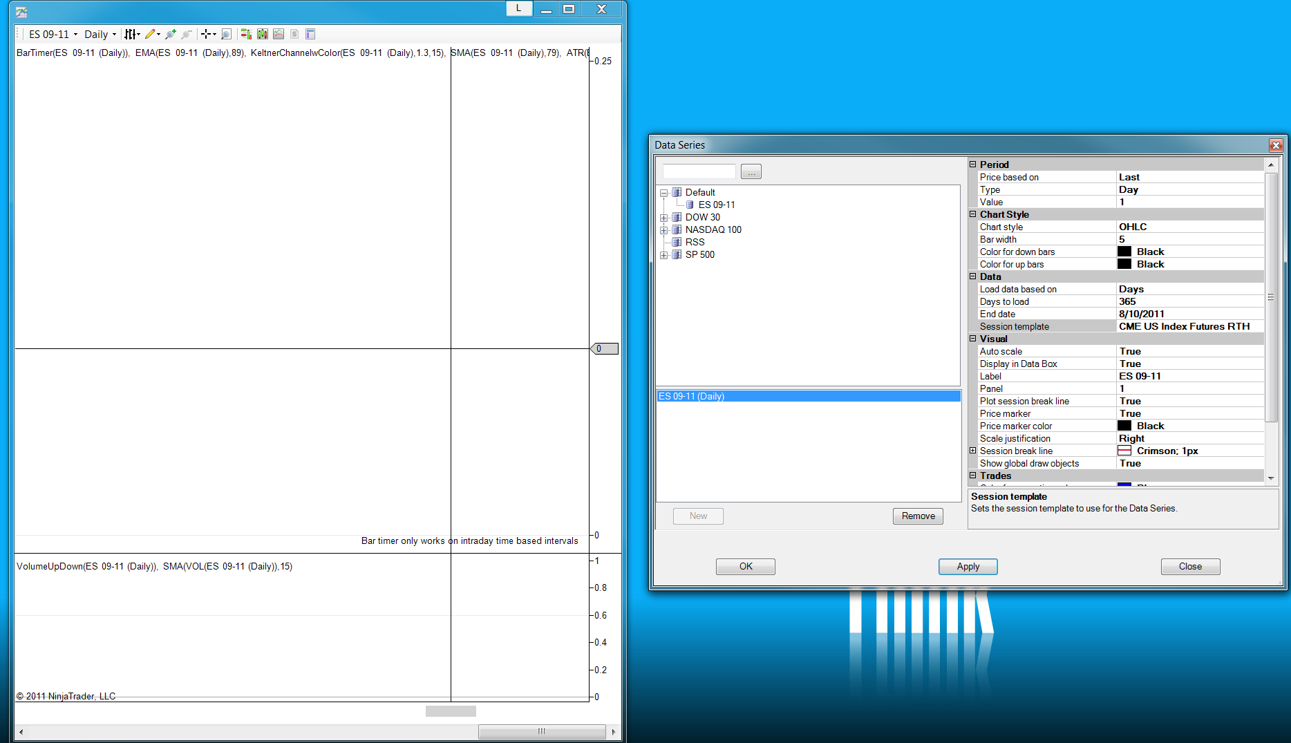Viewport: 1291px width, 743px height.
Task: Open the ES 09-11 instrument dropdown
Action: tap(53, 34)
